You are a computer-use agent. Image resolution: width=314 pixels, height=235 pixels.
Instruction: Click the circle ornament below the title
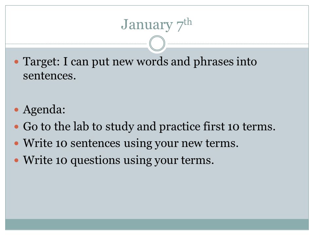click(157, 43)
